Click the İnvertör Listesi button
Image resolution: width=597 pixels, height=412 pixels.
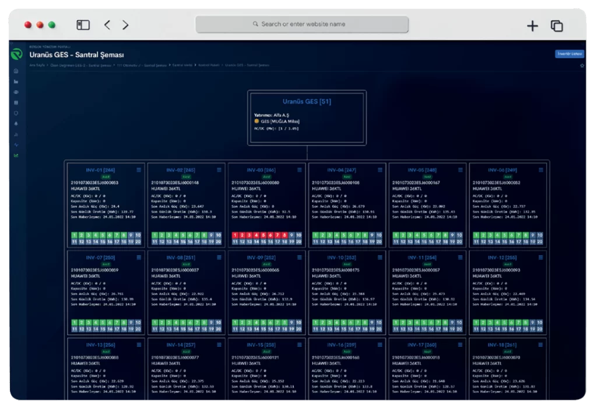pyautogui.click(x=570, y=54)
